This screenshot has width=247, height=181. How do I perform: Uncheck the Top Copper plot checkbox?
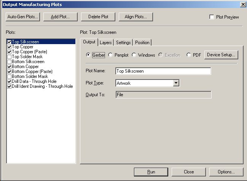[x=9, y=47]
